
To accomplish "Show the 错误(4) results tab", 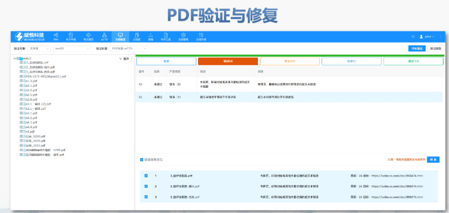I will pos(228,61).
